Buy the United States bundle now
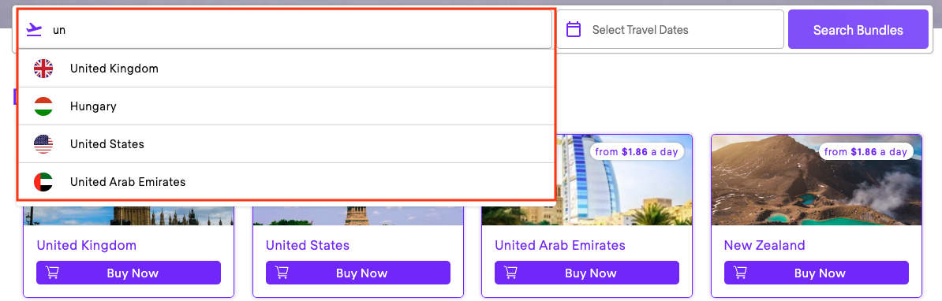Screen dimensions: 942x301 [358, 273]
